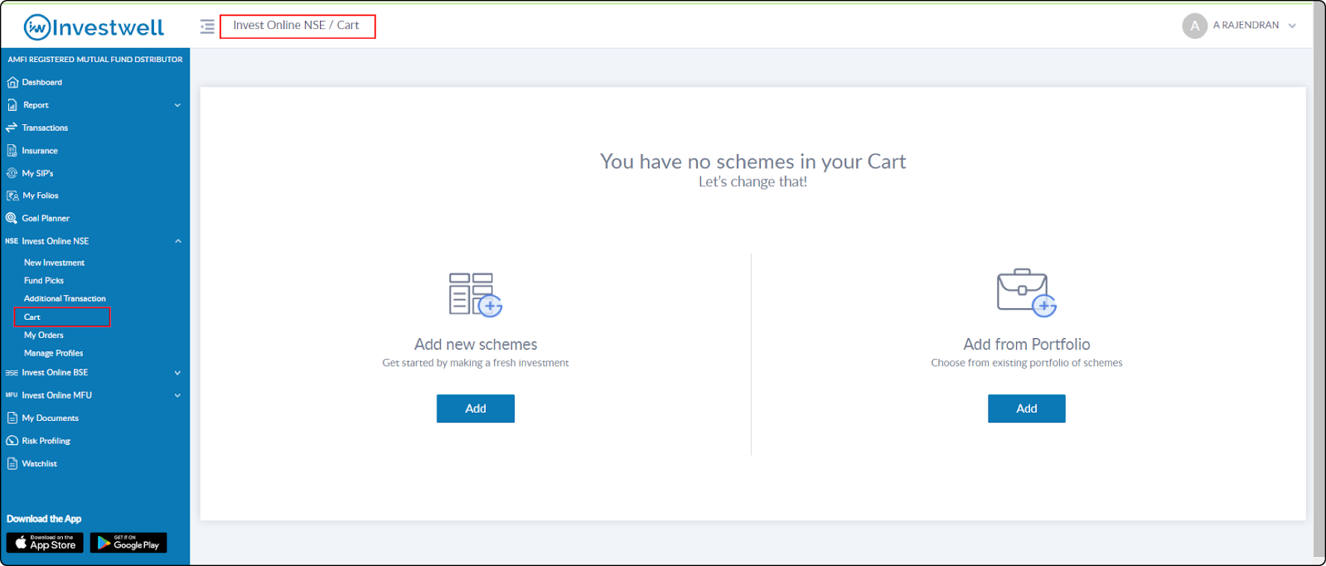
Task: Select Fund Picks submenu item
Action: pos(44,281)
